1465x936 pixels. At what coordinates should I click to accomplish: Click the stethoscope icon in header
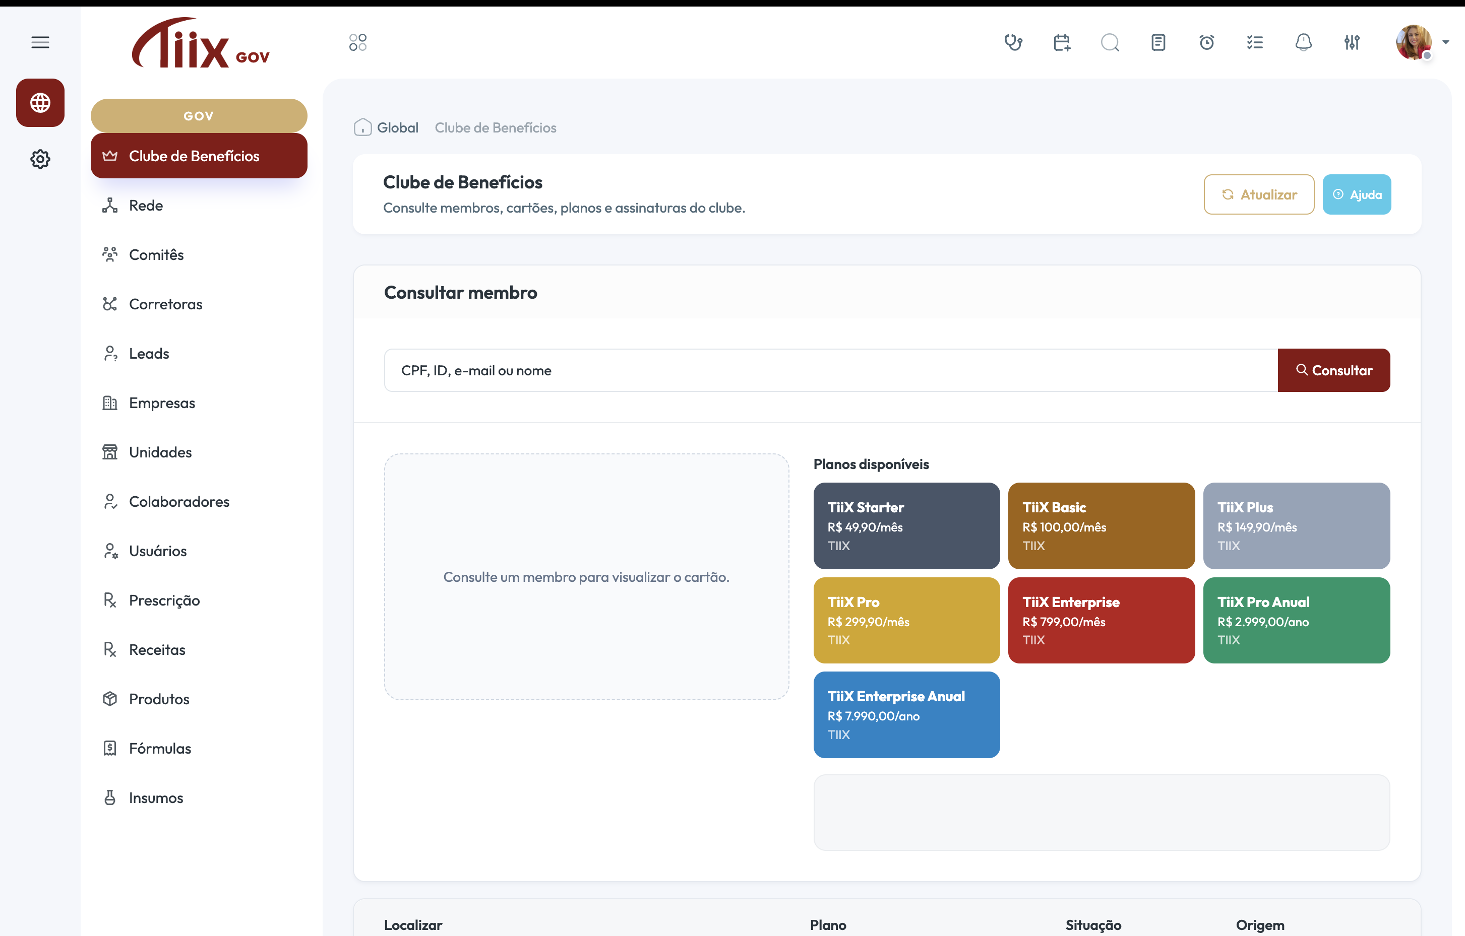(x=1013, y=42)
